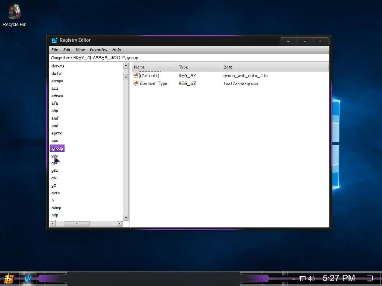Select the .gz key in tree
The height and width of the screenshot is (286, 382).
53,185
